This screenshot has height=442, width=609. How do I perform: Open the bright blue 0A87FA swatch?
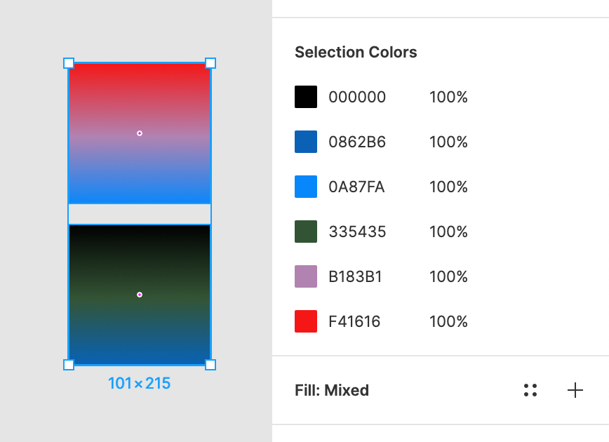(x=306, y=187)
